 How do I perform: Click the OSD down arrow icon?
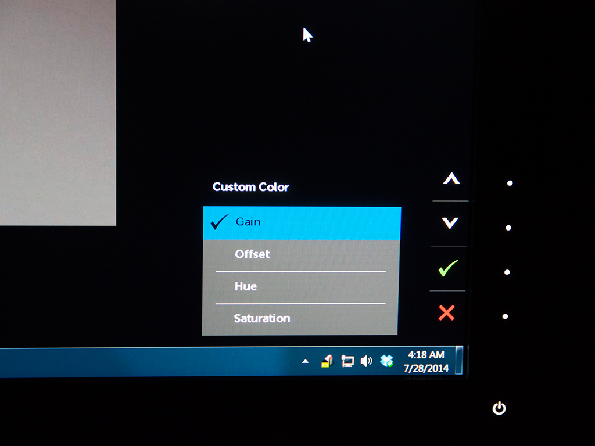click(450, 222)
